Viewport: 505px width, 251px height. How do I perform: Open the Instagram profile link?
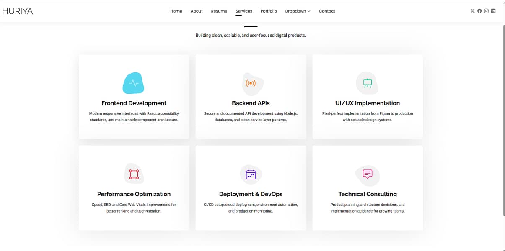[x=486, y=11]
